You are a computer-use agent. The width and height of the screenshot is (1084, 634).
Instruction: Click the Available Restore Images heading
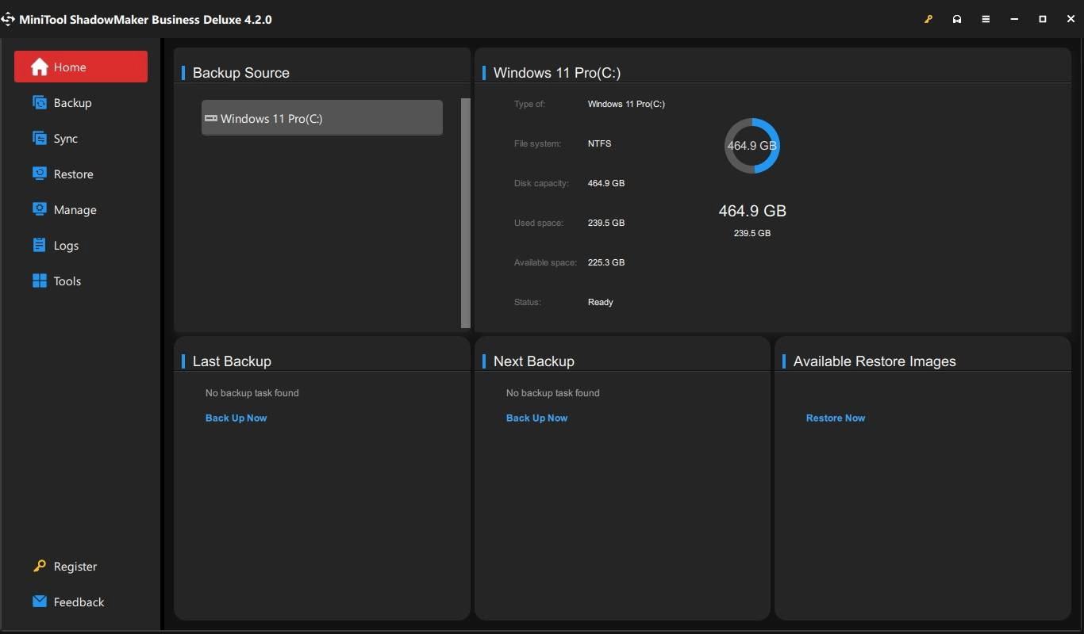coord(875,361)
